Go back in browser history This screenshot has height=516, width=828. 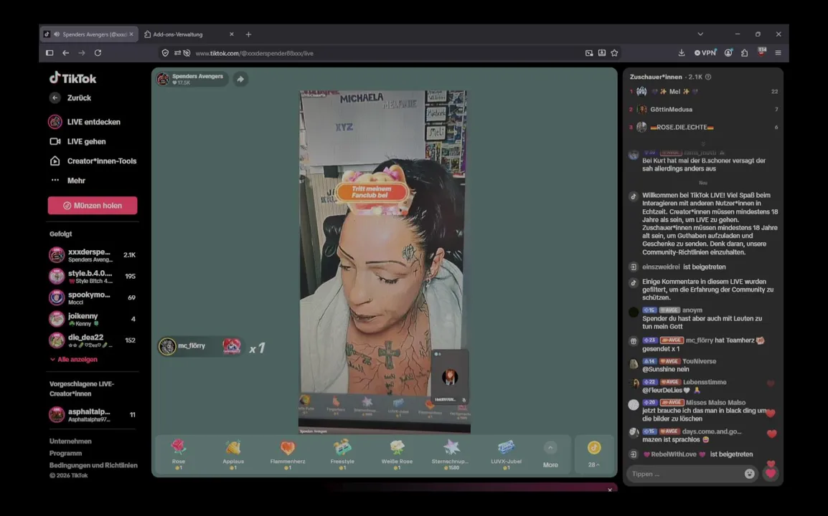65,53
